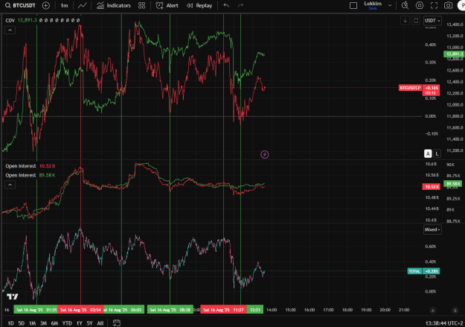Select the chart layout square icon

[x=353, y=5]
